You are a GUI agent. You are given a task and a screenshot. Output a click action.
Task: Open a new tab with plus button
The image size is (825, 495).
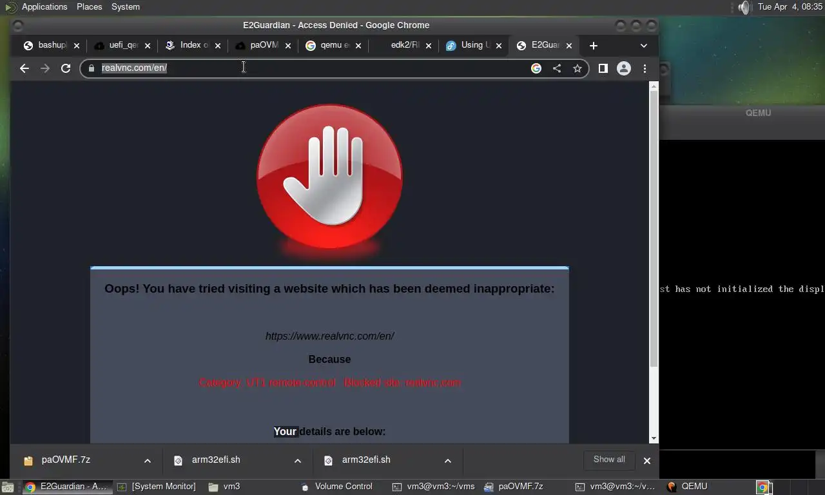(594, 46)
